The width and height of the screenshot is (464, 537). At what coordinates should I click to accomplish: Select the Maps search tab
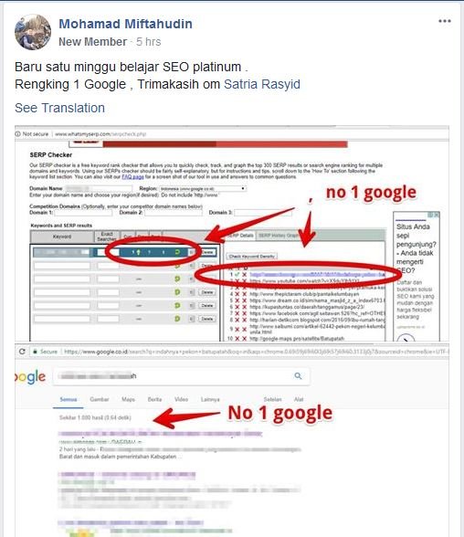128,399
